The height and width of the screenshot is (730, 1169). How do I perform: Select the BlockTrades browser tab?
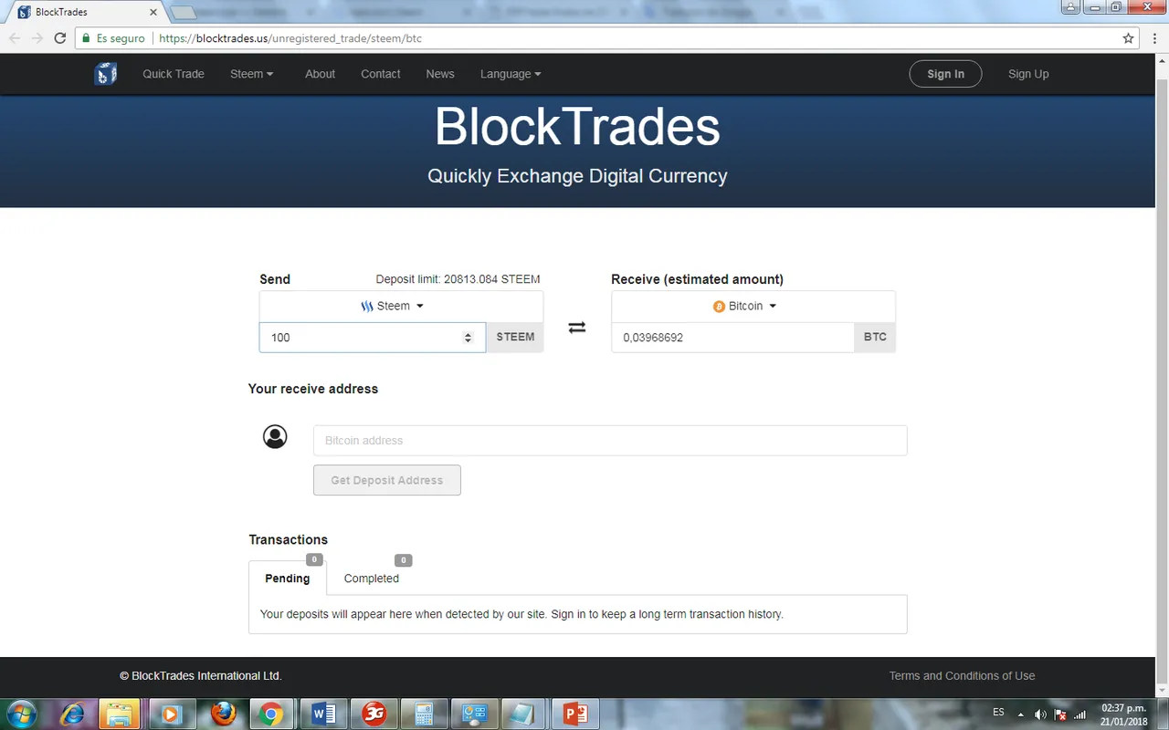point(87,13)
